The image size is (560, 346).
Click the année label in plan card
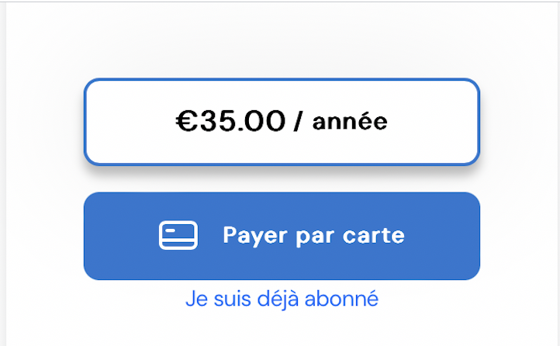click(350, 121)
